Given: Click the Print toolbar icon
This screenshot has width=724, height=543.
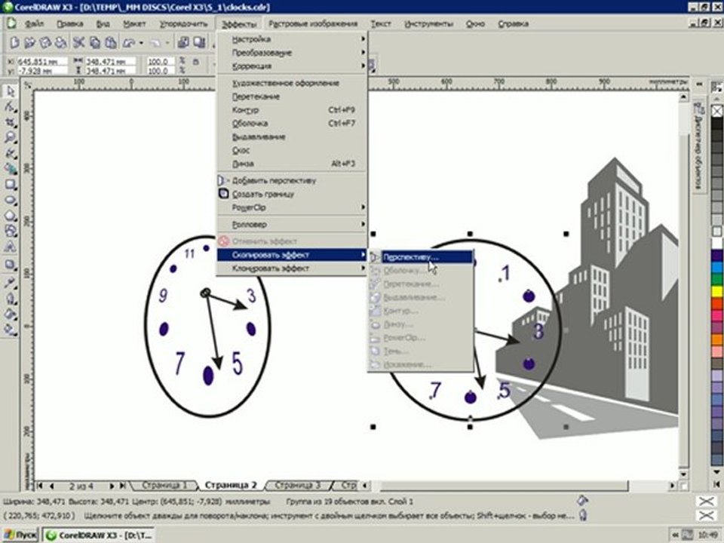Looking at the screenshot, I should point(60,43).
